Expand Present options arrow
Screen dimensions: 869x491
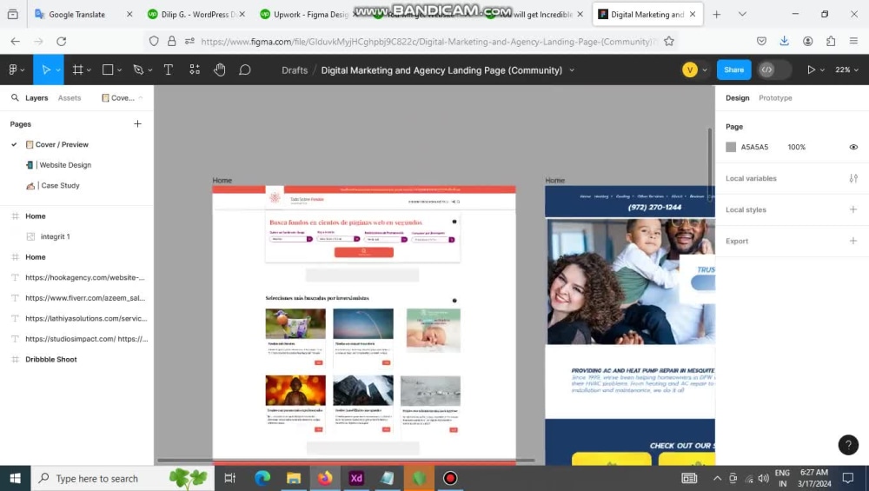(x=822, y=70)
